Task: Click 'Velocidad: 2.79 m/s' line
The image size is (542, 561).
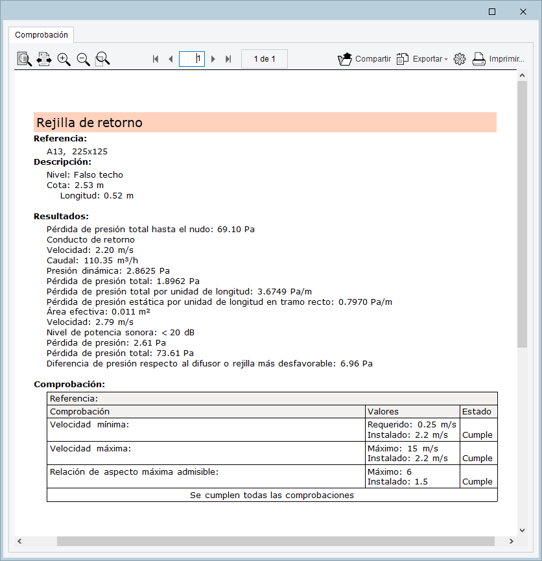Action: 90,322
